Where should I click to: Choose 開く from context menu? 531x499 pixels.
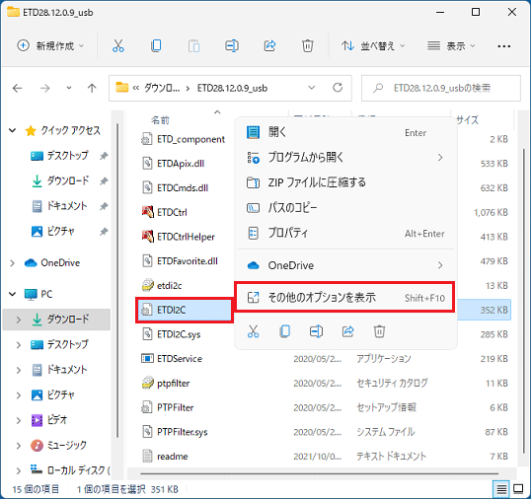(345, 132)
